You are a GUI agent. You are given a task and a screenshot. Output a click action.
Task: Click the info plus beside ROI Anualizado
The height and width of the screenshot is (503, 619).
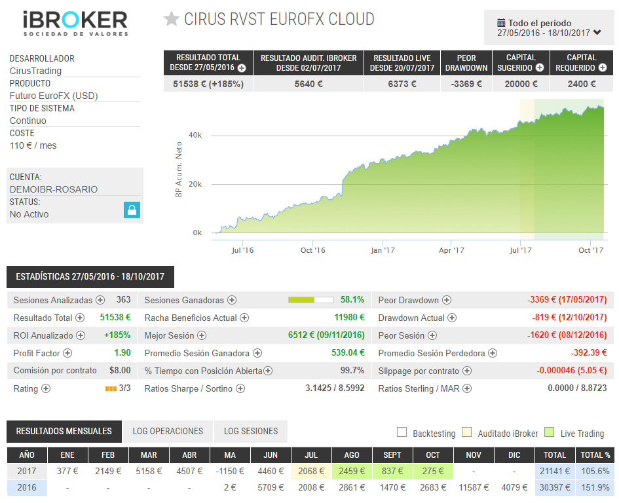click(81, 335)
